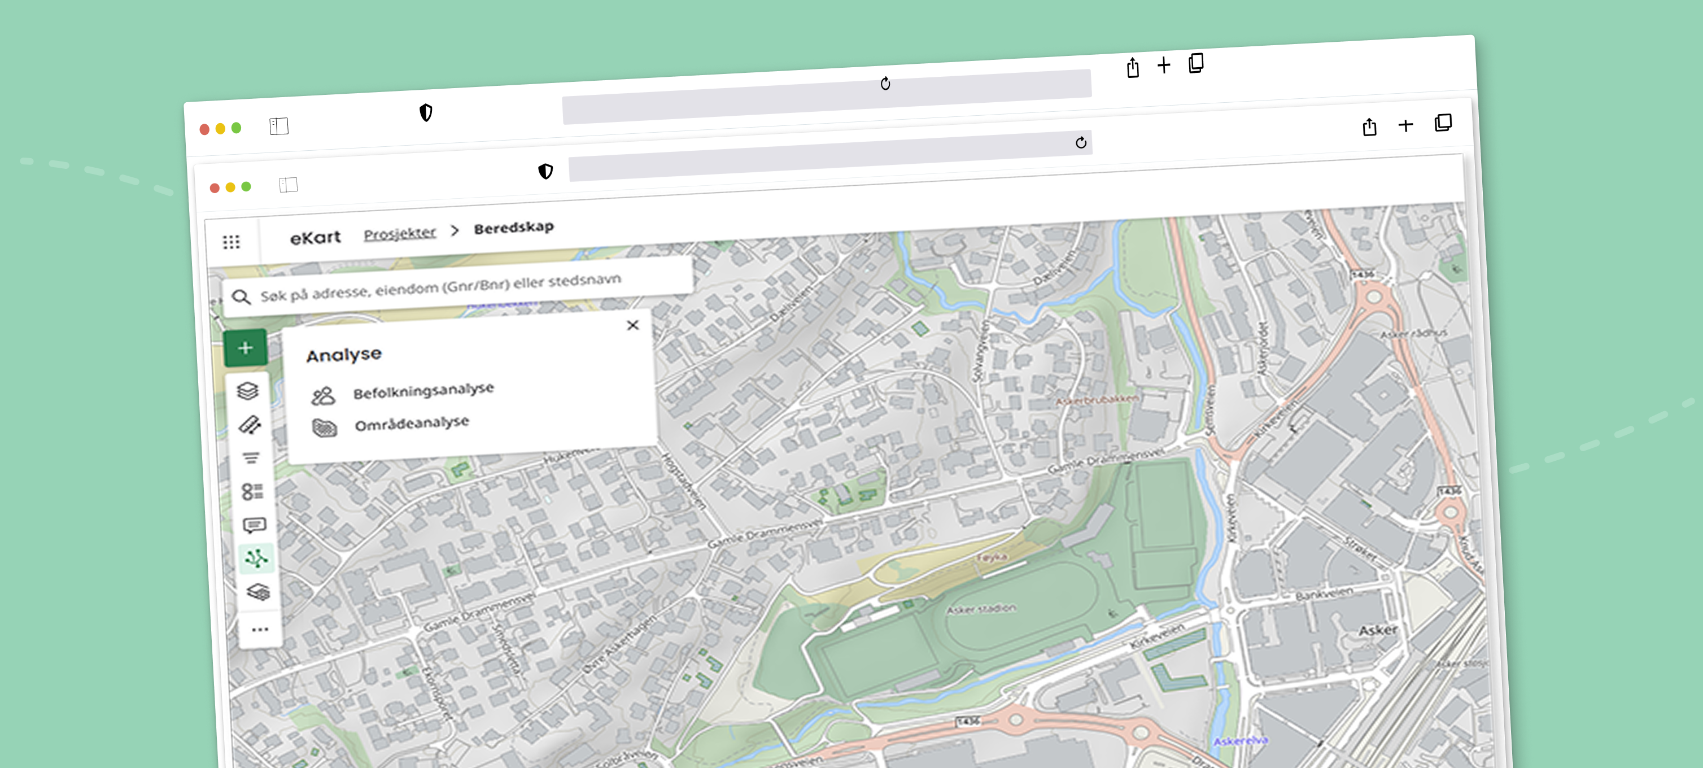Click address bar of the front browser
1703x768 pixels.
[831, 156]
